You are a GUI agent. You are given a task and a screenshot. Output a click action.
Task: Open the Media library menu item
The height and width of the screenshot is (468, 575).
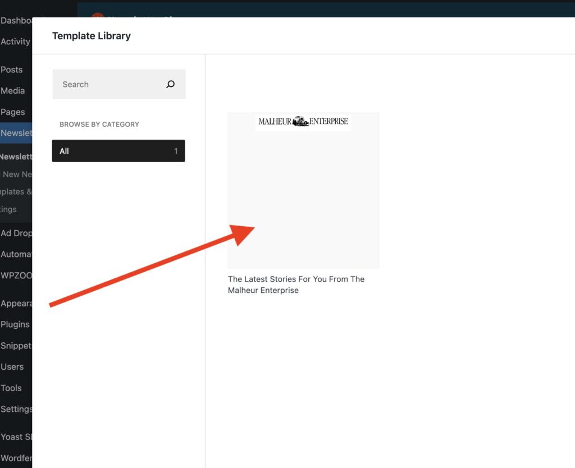click(x=13, y=90)
